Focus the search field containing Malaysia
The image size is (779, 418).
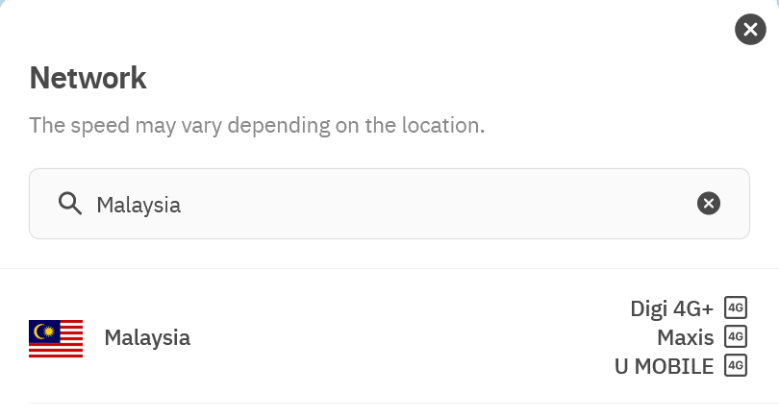[x=385, y=204]
